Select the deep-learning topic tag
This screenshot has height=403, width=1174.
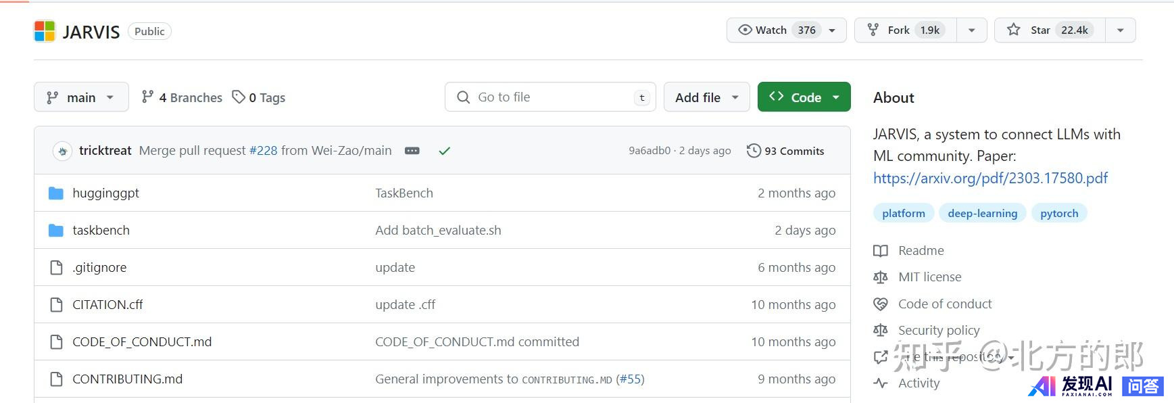click(x=983, y=213)
